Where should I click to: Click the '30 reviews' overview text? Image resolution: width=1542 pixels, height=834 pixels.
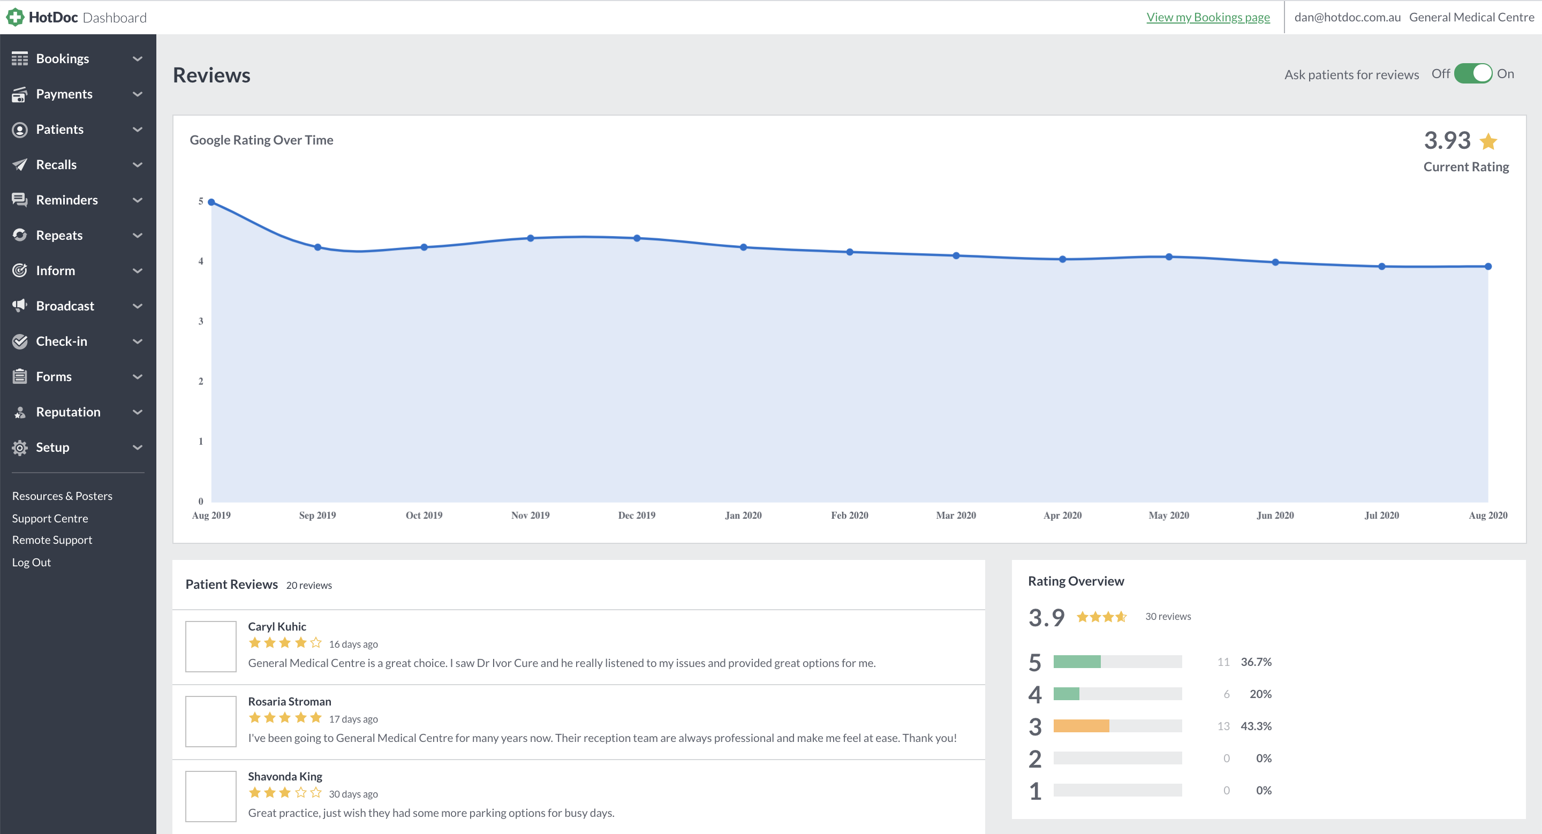1168,617
